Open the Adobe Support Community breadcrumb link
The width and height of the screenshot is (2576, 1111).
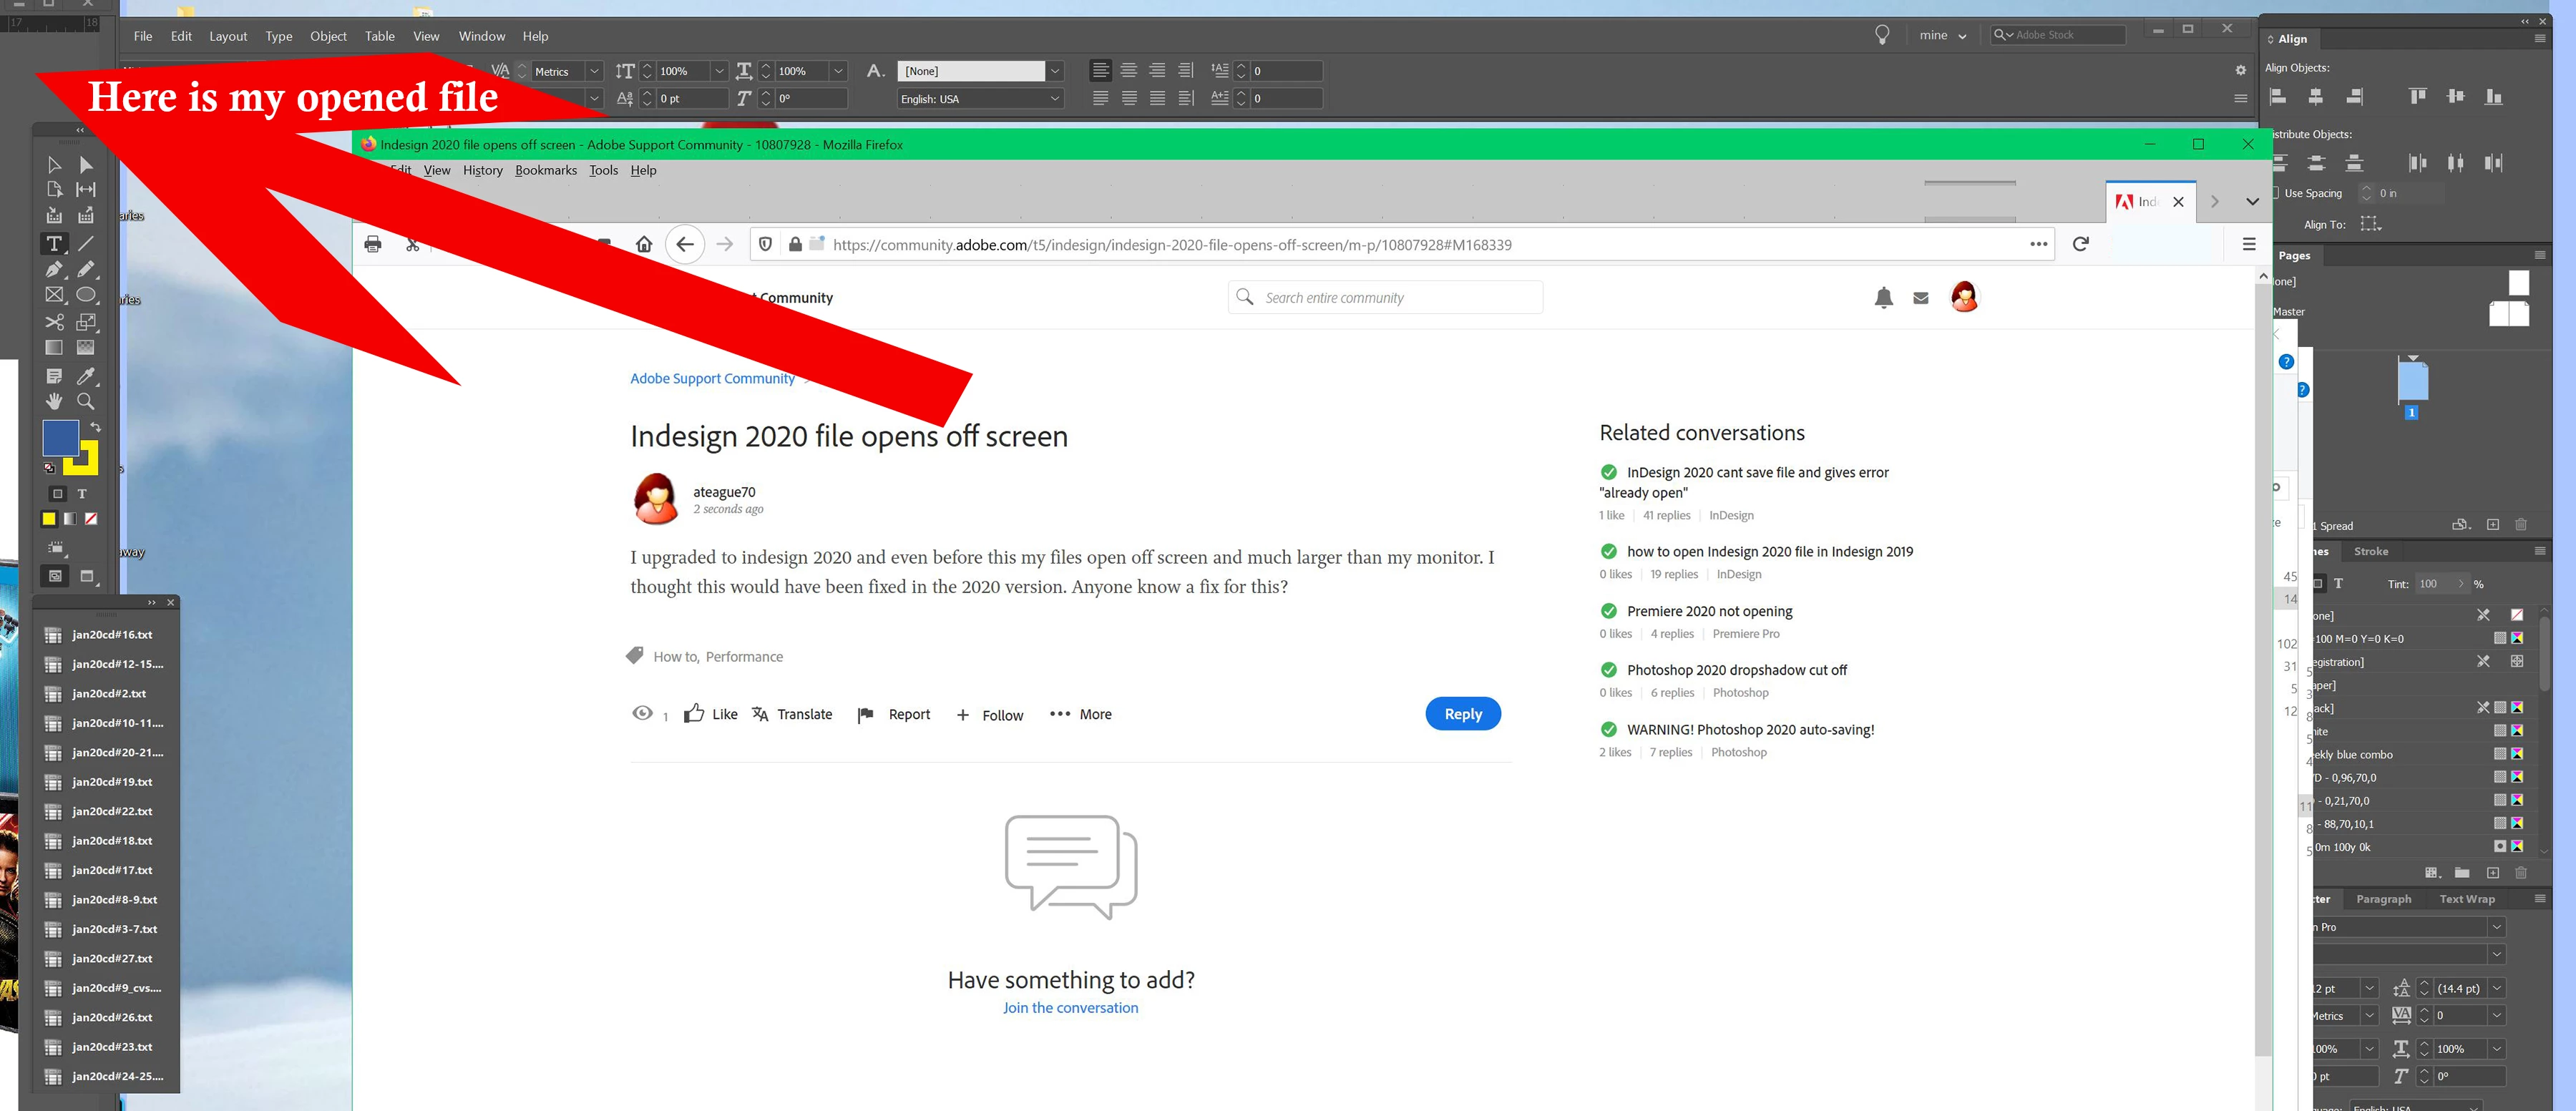[x=712, y=378]
